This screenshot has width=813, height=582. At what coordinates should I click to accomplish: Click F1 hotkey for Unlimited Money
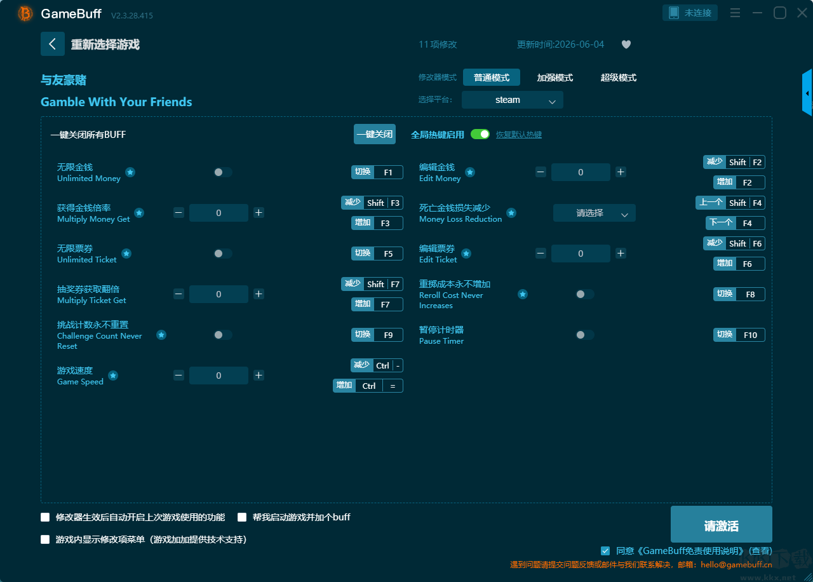pyautogui.click(x=377, y=172)
